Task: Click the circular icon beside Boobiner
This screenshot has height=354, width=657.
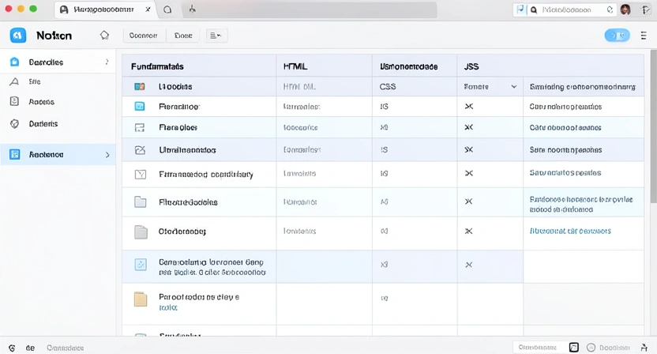Action: pyautogui.click(x=591, y=348)
